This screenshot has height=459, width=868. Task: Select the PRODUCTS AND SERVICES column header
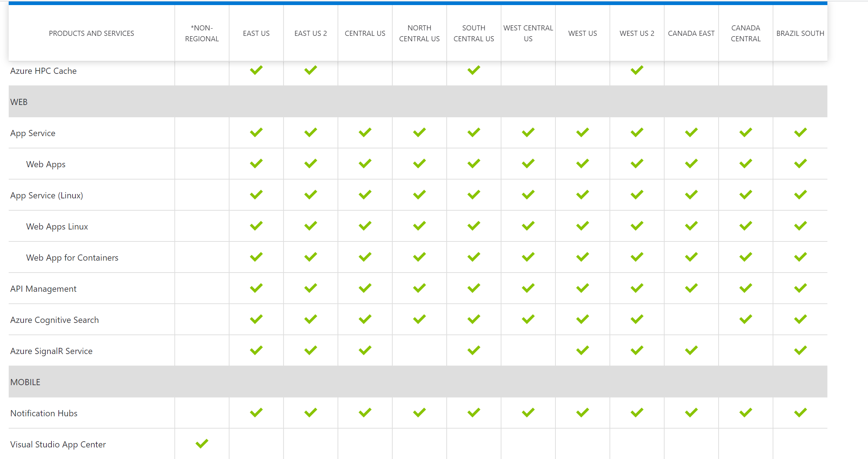pyautogui.click(x=91, y=33)
